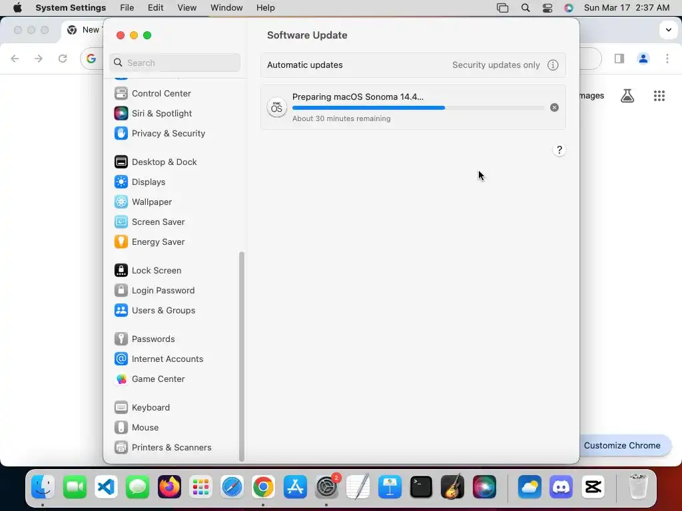Open Control Center from menu bar
This screenshot has height=511, width=682.
[x=547, y=8]
